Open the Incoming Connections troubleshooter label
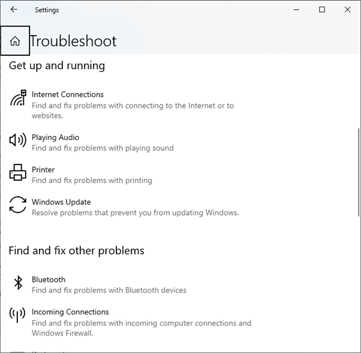This screenshot has height=353, width=361. click(x=70, y=312)
